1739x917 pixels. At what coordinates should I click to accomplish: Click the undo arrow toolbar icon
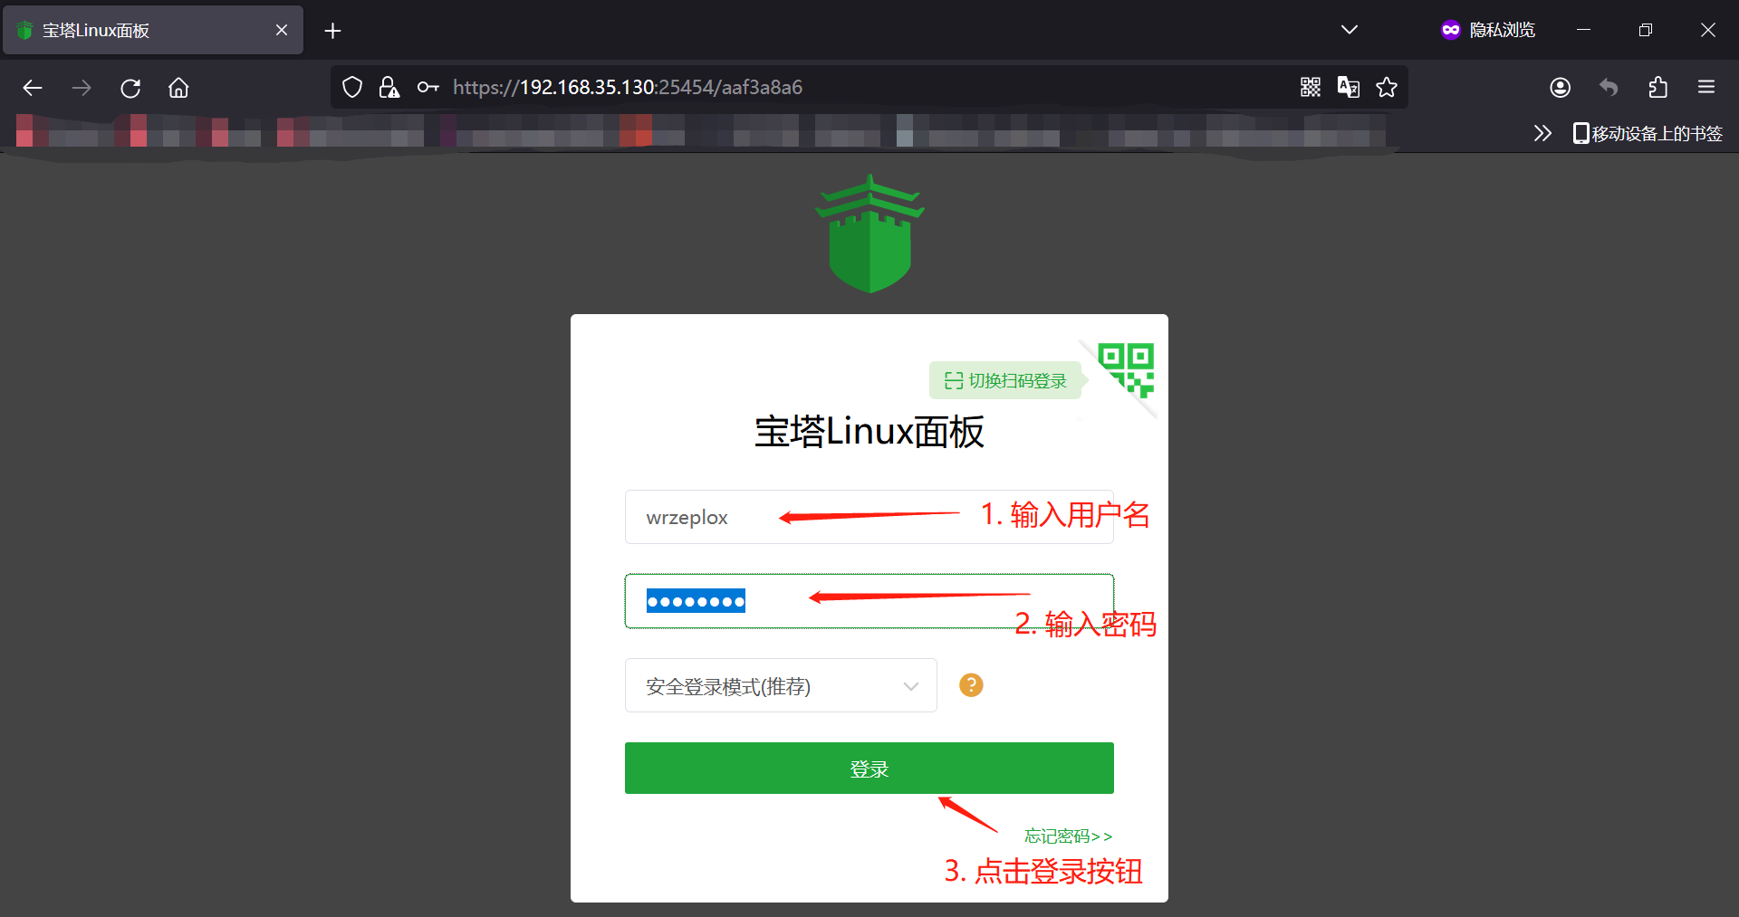(1609, 87)
